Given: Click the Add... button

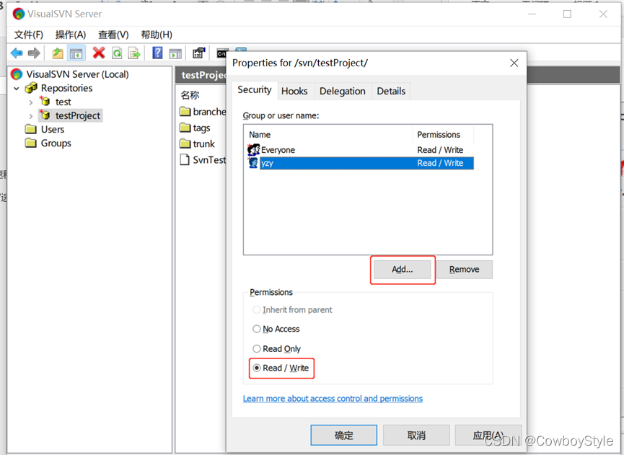Looking at the screenshot, I should [403, 270].
